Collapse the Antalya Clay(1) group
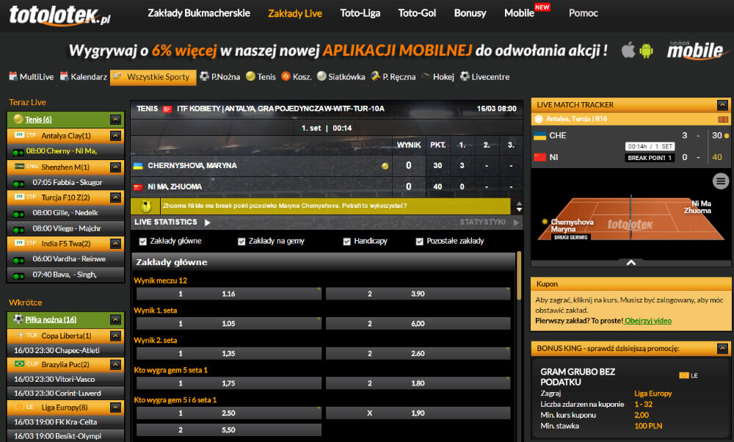 tap(115, 136)
